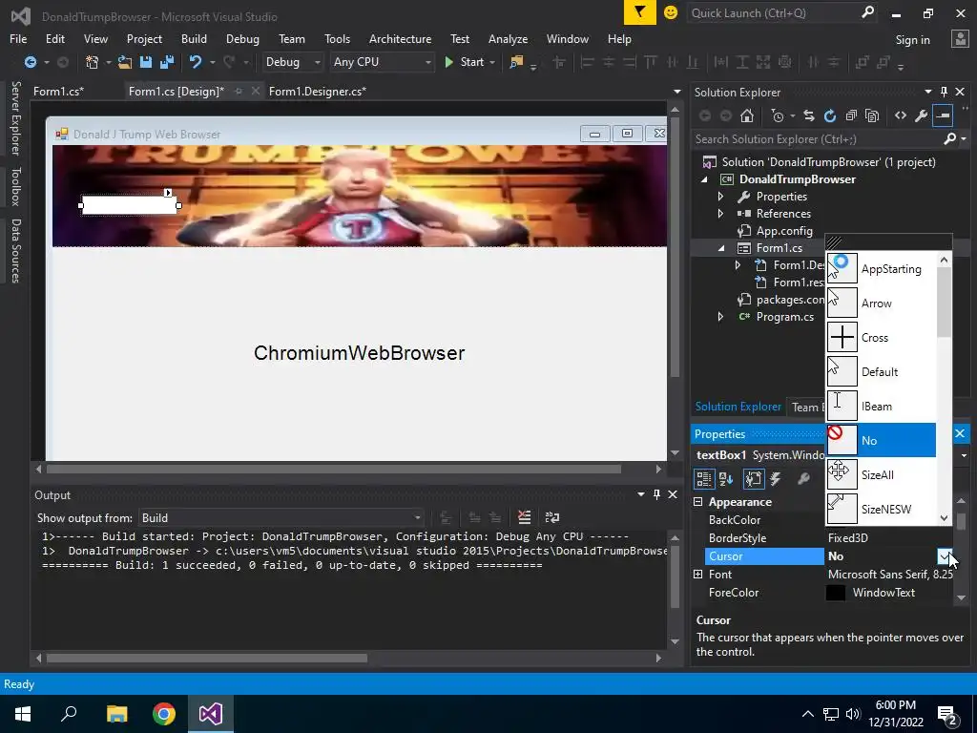Click the textBox1 smart tag arrow glyph
Viewport: 977px width, 733px height.
tap(168, 193)
